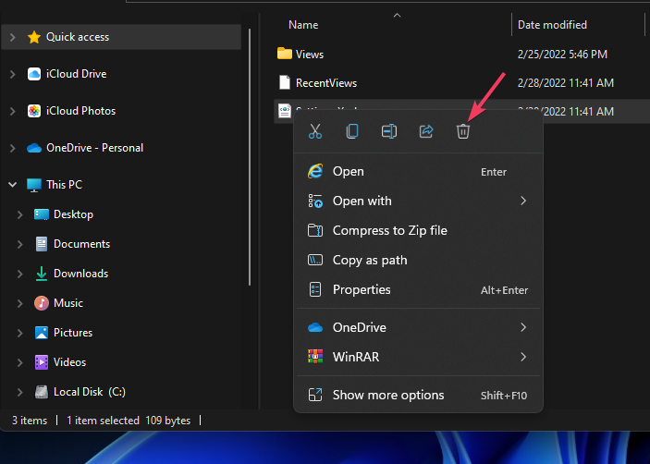Choose Open from the context menu

(x=418, y=172)
